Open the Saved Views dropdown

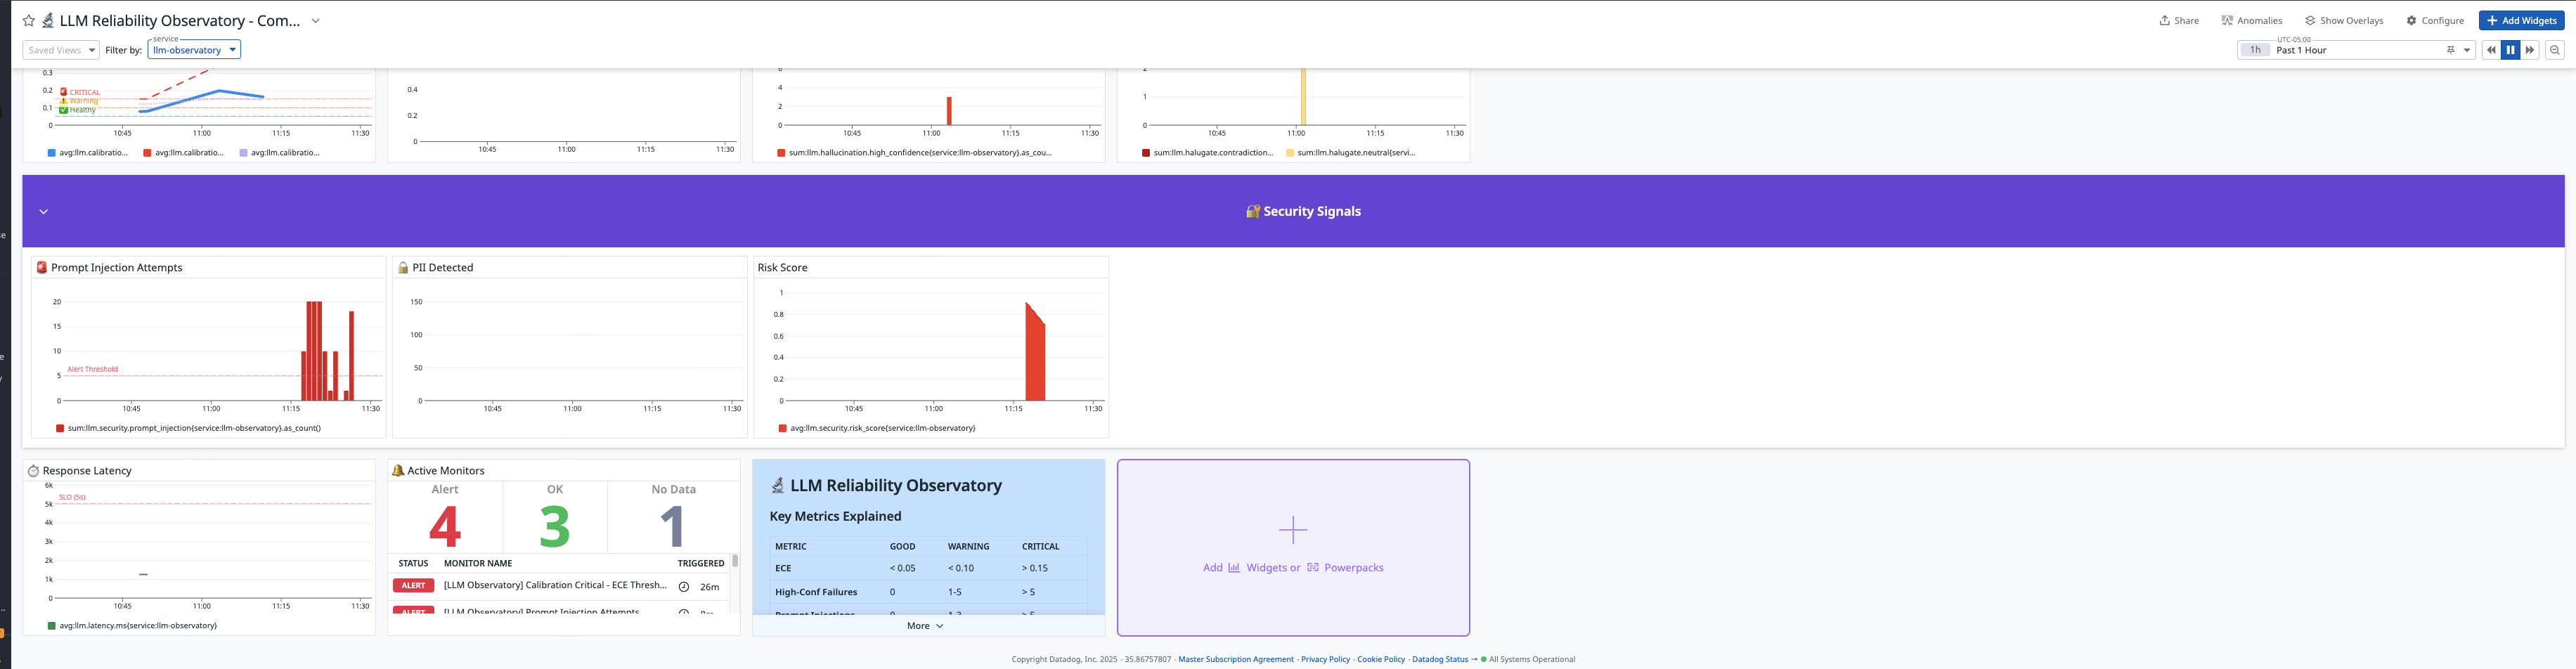click(61, 50)
